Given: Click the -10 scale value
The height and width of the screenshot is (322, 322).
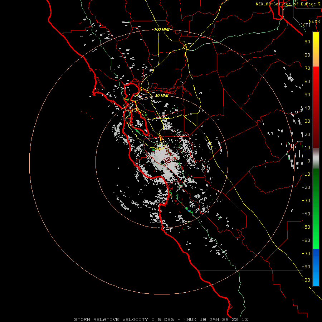Looking at the screenshot, I should (x=306, y=174).
